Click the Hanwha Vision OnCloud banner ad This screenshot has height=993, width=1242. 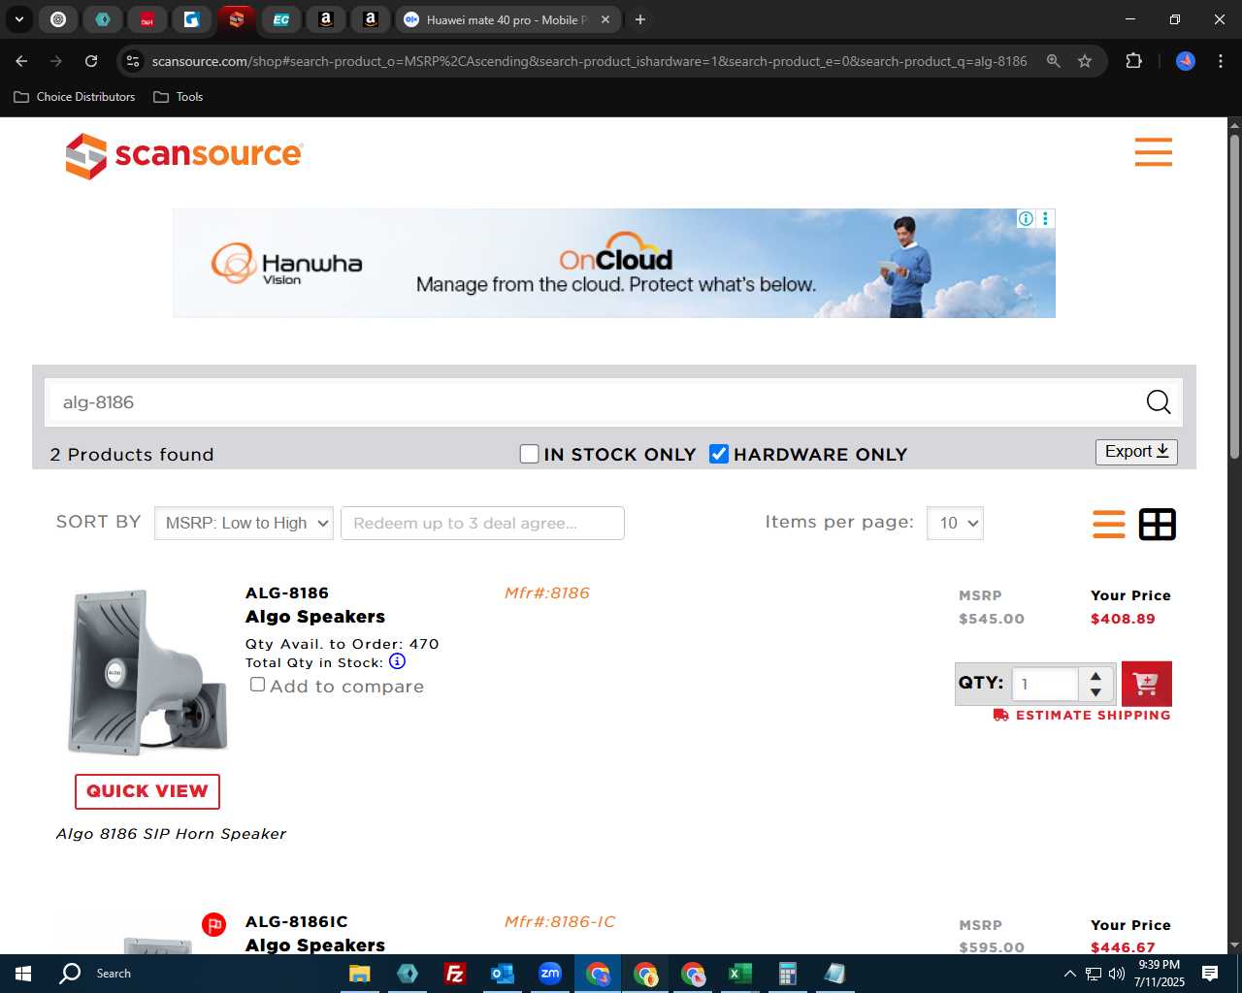tap(613, 263)
